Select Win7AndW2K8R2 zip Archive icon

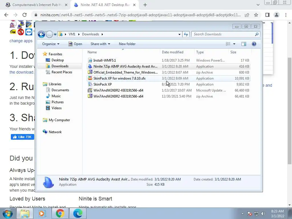(x=90, y=96)
